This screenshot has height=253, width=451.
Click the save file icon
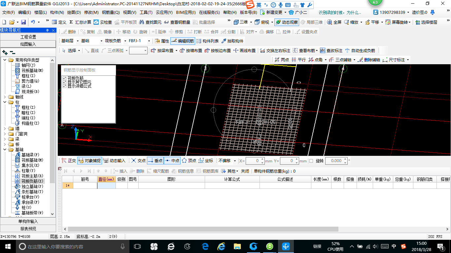tap(23, 22)
